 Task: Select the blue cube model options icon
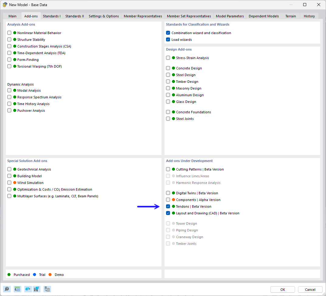[28, 289]
